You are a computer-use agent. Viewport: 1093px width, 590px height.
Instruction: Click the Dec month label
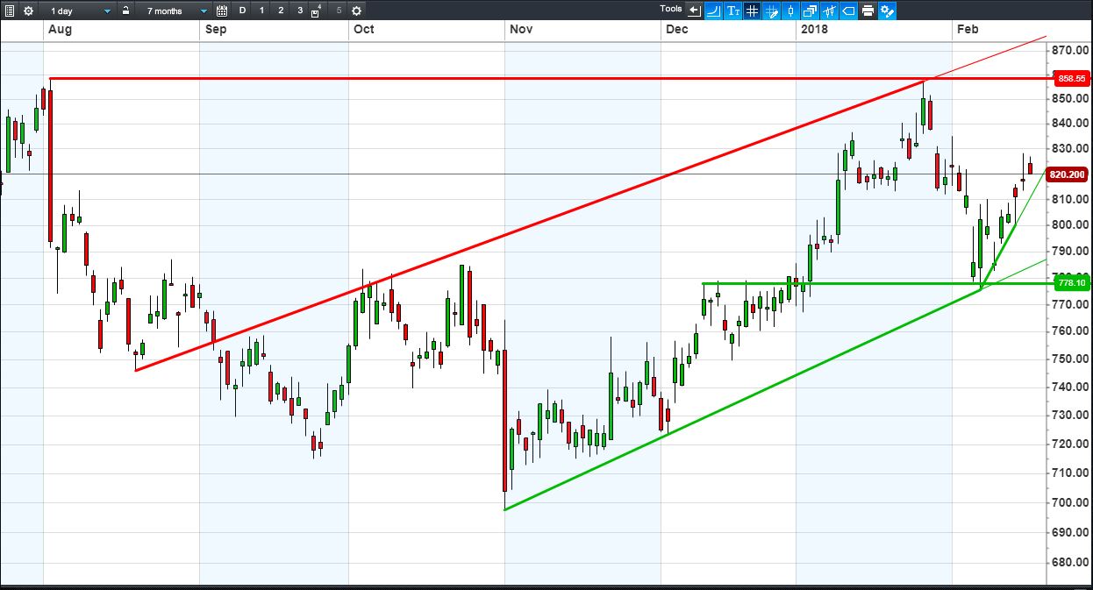click(676, 29)
